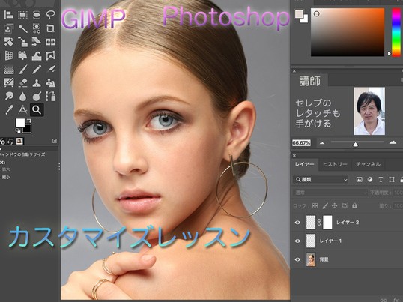Select the Rectangle Select tool
The height and width of the screenshot is (302, 403).
click(22, 15)
